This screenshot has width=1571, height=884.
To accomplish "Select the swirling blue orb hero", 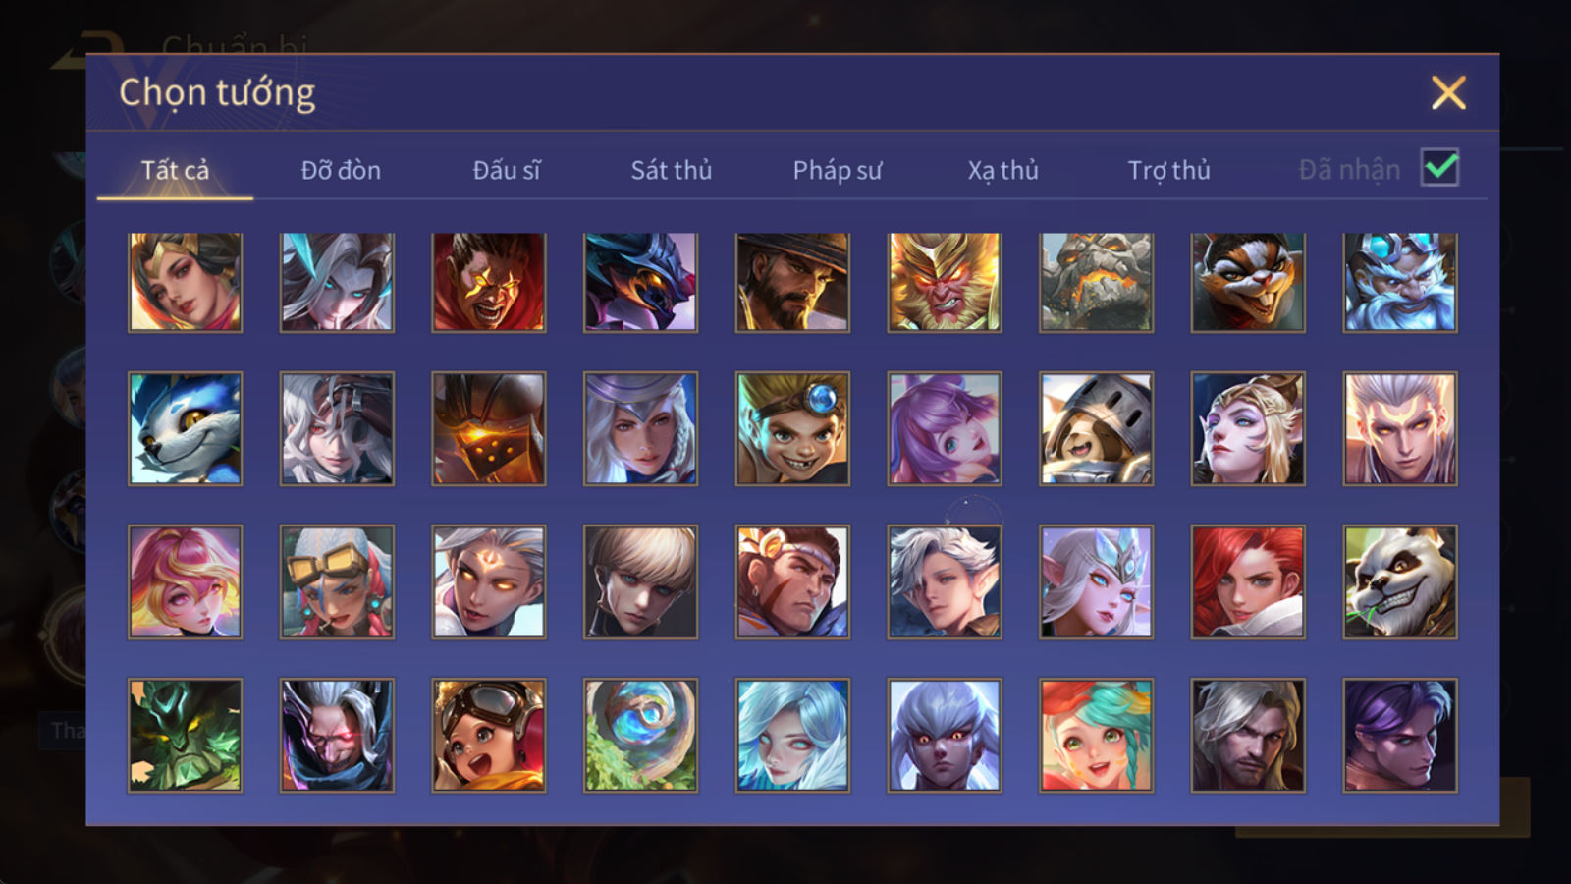I will [x=641, y=735].
